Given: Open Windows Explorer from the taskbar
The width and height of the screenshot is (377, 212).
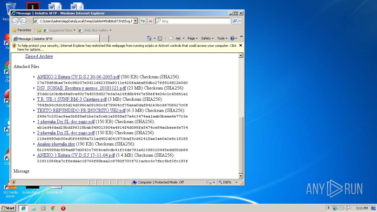Looking at the screenshot, I should click(x=33, y=208).
